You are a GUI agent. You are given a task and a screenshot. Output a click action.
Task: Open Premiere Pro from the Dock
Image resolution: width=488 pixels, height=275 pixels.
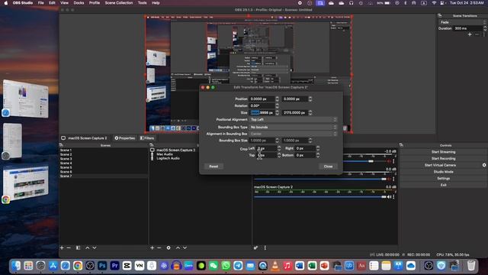tap(114, 265)
